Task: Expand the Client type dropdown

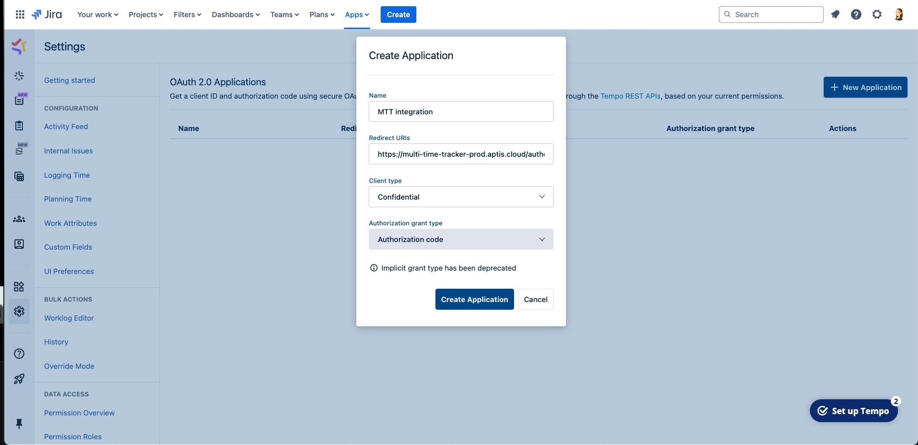Action: click(x=461, y=197)
